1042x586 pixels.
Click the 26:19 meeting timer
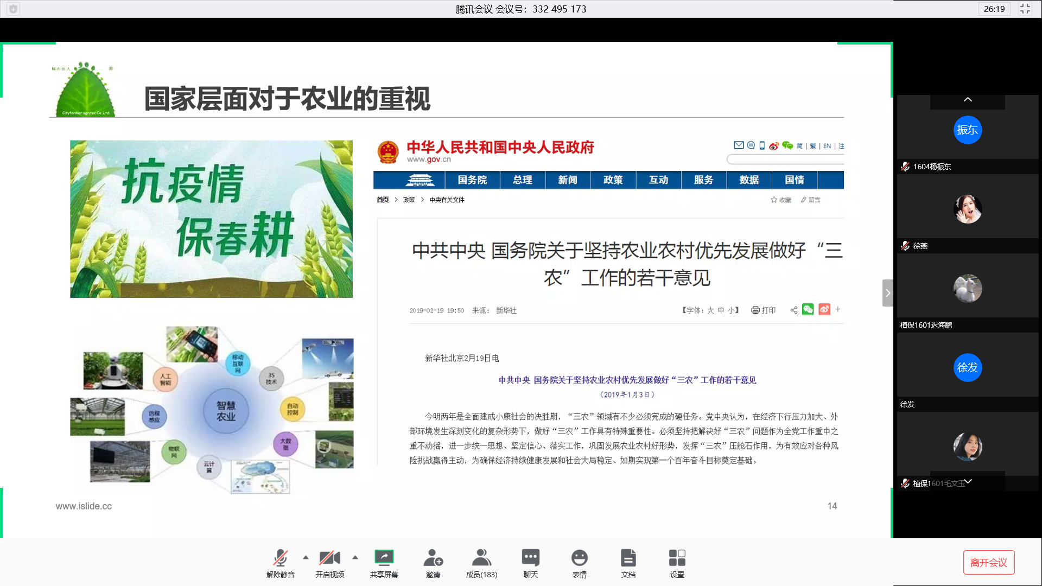994,9
